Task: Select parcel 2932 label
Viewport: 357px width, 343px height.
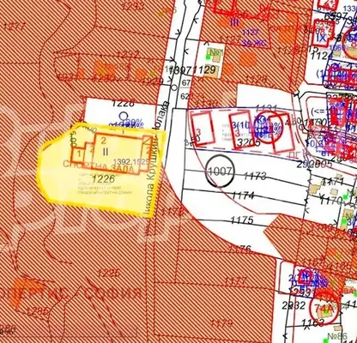Action: (293, 305)
